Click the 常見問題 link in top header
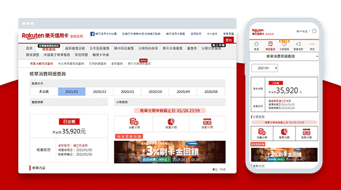Screen dimensions: 341x190 pos(228,34)
